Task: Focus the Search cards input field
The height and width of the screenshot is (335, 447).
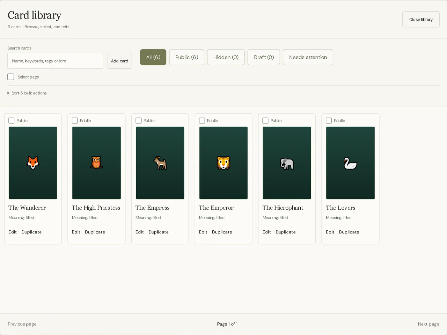Action: click(x=55, y=61)
